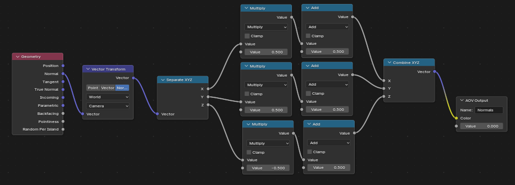Click 0.500 Value field of Add node feeding Combine X
The width and height of the screenshot is (515, 185).
[x=327, y=52]
